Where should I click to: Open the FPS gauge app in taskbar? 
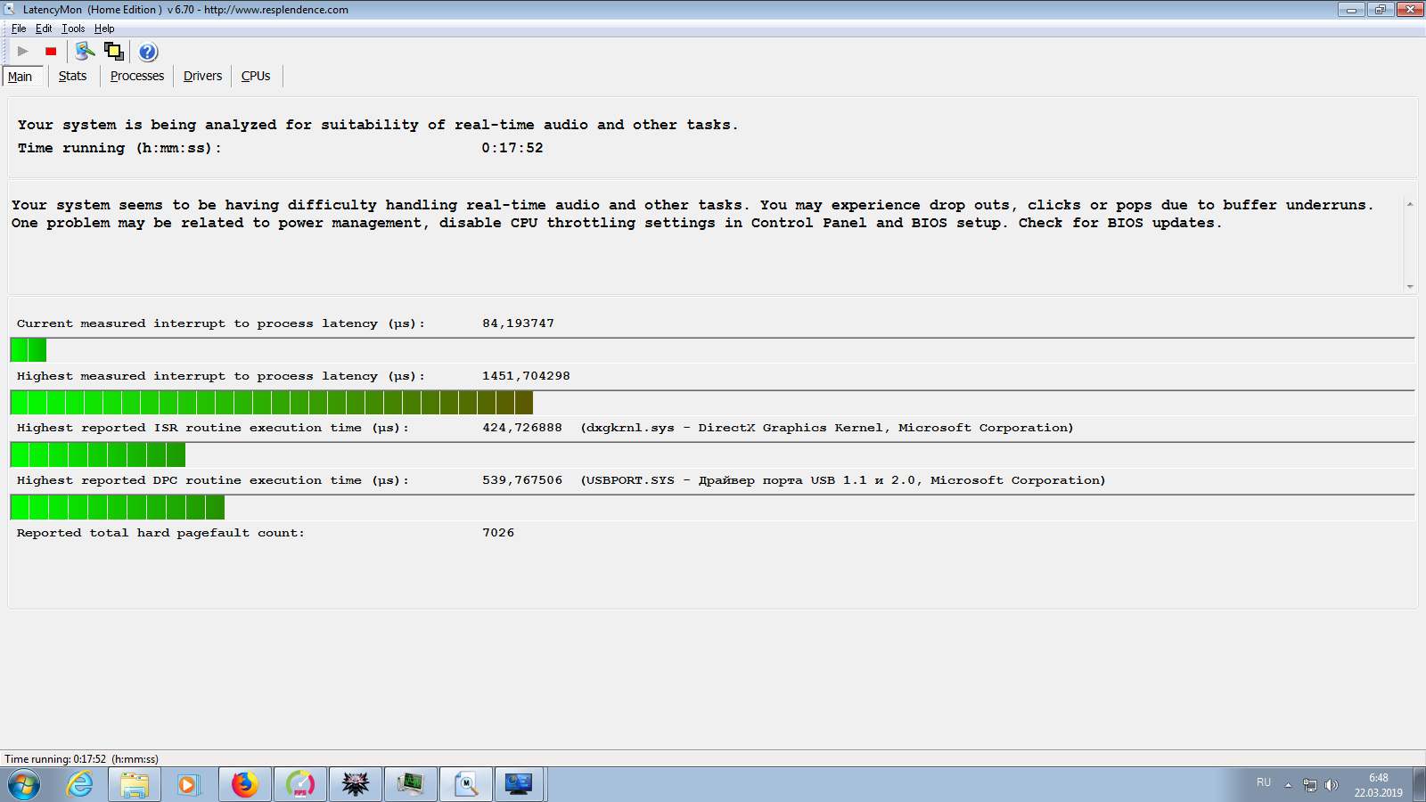300,785
